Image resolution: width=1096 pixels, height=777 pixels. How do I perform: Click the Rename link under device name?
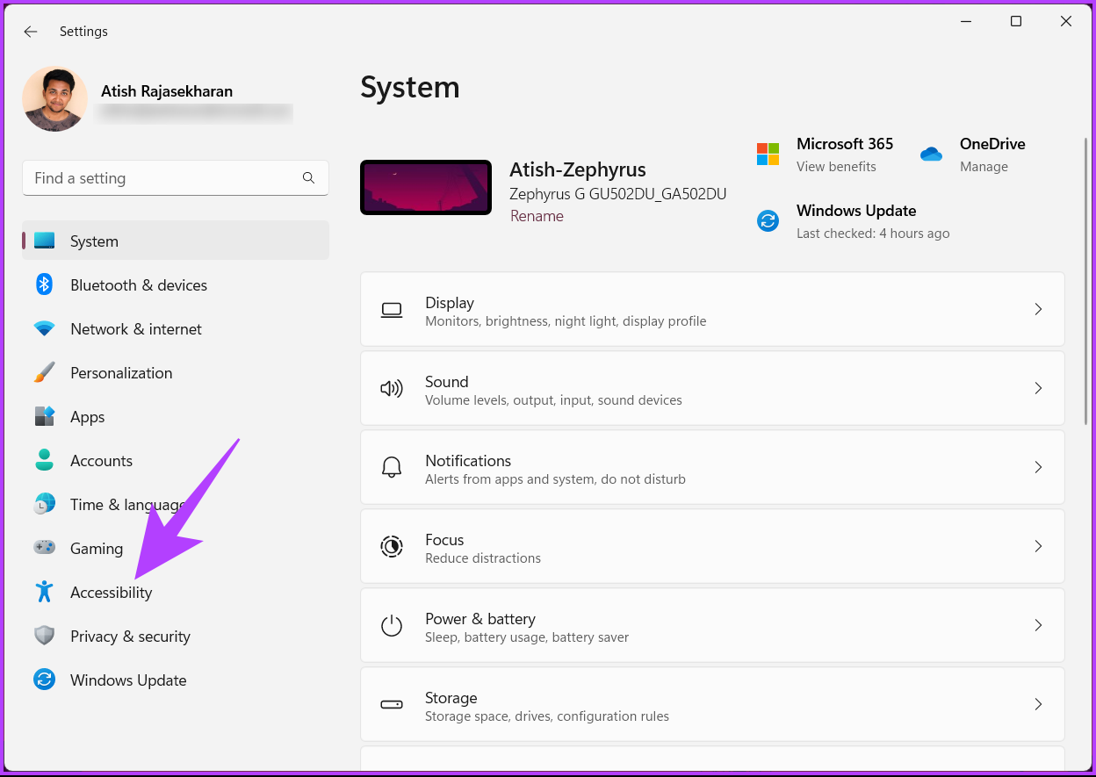click(537, 216)
